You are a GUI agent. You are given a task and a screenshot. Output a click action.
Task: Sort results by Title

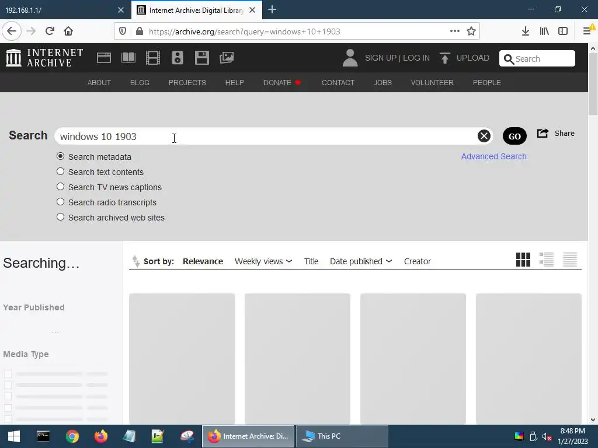[x=311, y=261]
